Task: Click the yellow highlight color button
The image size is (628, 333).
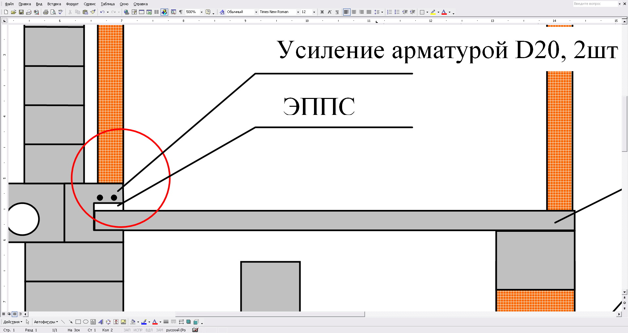Action: pyautogui.click(x=433, y=12)
